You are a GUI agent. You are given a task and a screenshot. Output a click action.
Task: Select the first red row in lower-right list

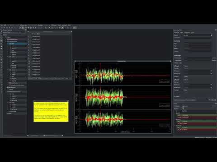[x=197, y=117]
